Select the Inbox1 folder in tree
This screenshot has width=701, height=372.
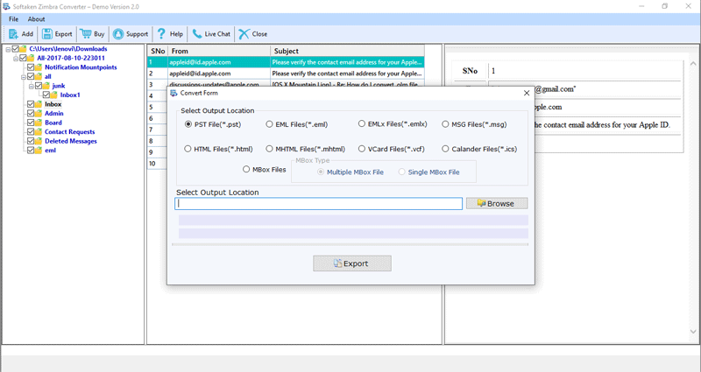click(70, 95)
